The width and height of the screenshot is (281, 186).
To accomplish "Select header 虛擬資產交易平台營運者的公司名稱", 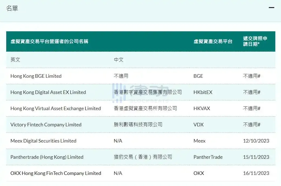I will [x=49, y=42].
